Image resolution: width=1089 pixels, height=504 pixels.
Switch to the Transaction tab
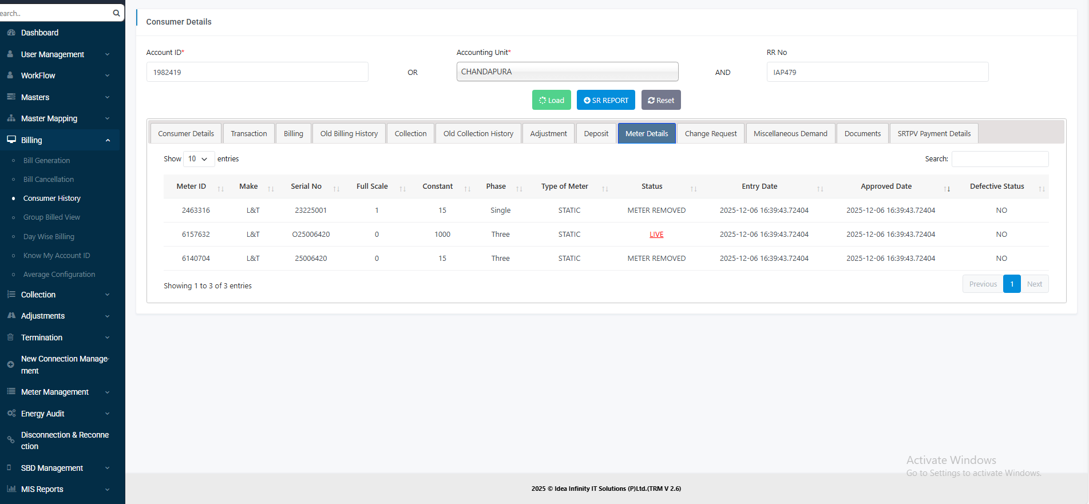[x=248, y=133]
